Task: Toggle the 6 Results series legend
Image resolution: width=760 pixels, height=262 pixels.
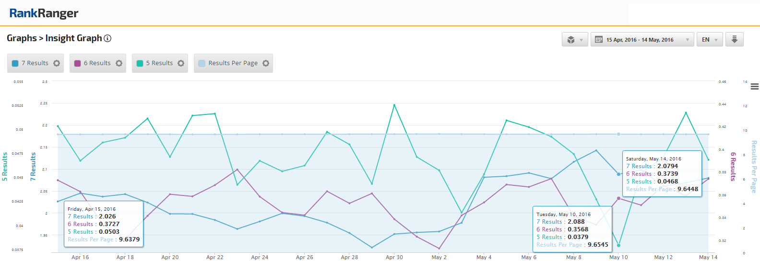Action: 97,63
